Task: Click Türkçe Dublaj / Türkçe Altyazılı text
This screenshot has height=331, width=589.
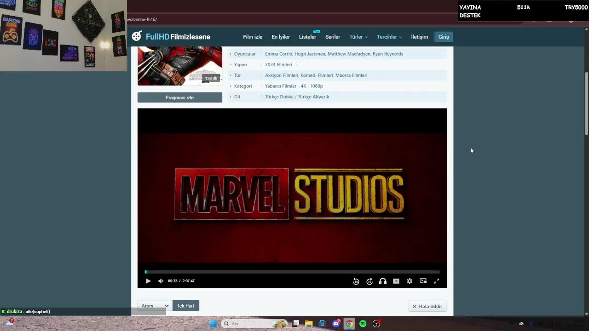Action: pyautogui.click(x=297, y=97)
